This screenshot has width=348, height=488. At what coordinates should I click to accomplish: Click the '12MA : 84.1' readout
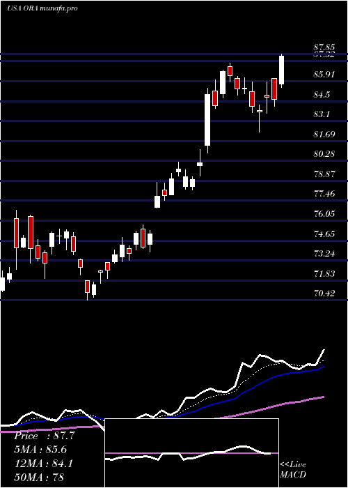tap(44, 464)
